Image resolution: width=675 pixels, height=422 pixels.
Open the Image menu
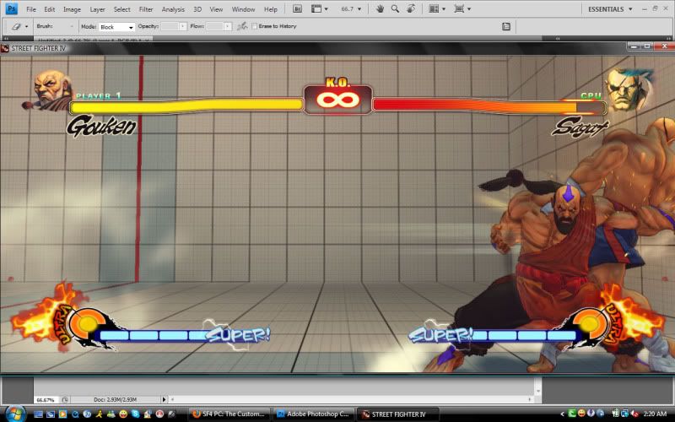72,9
